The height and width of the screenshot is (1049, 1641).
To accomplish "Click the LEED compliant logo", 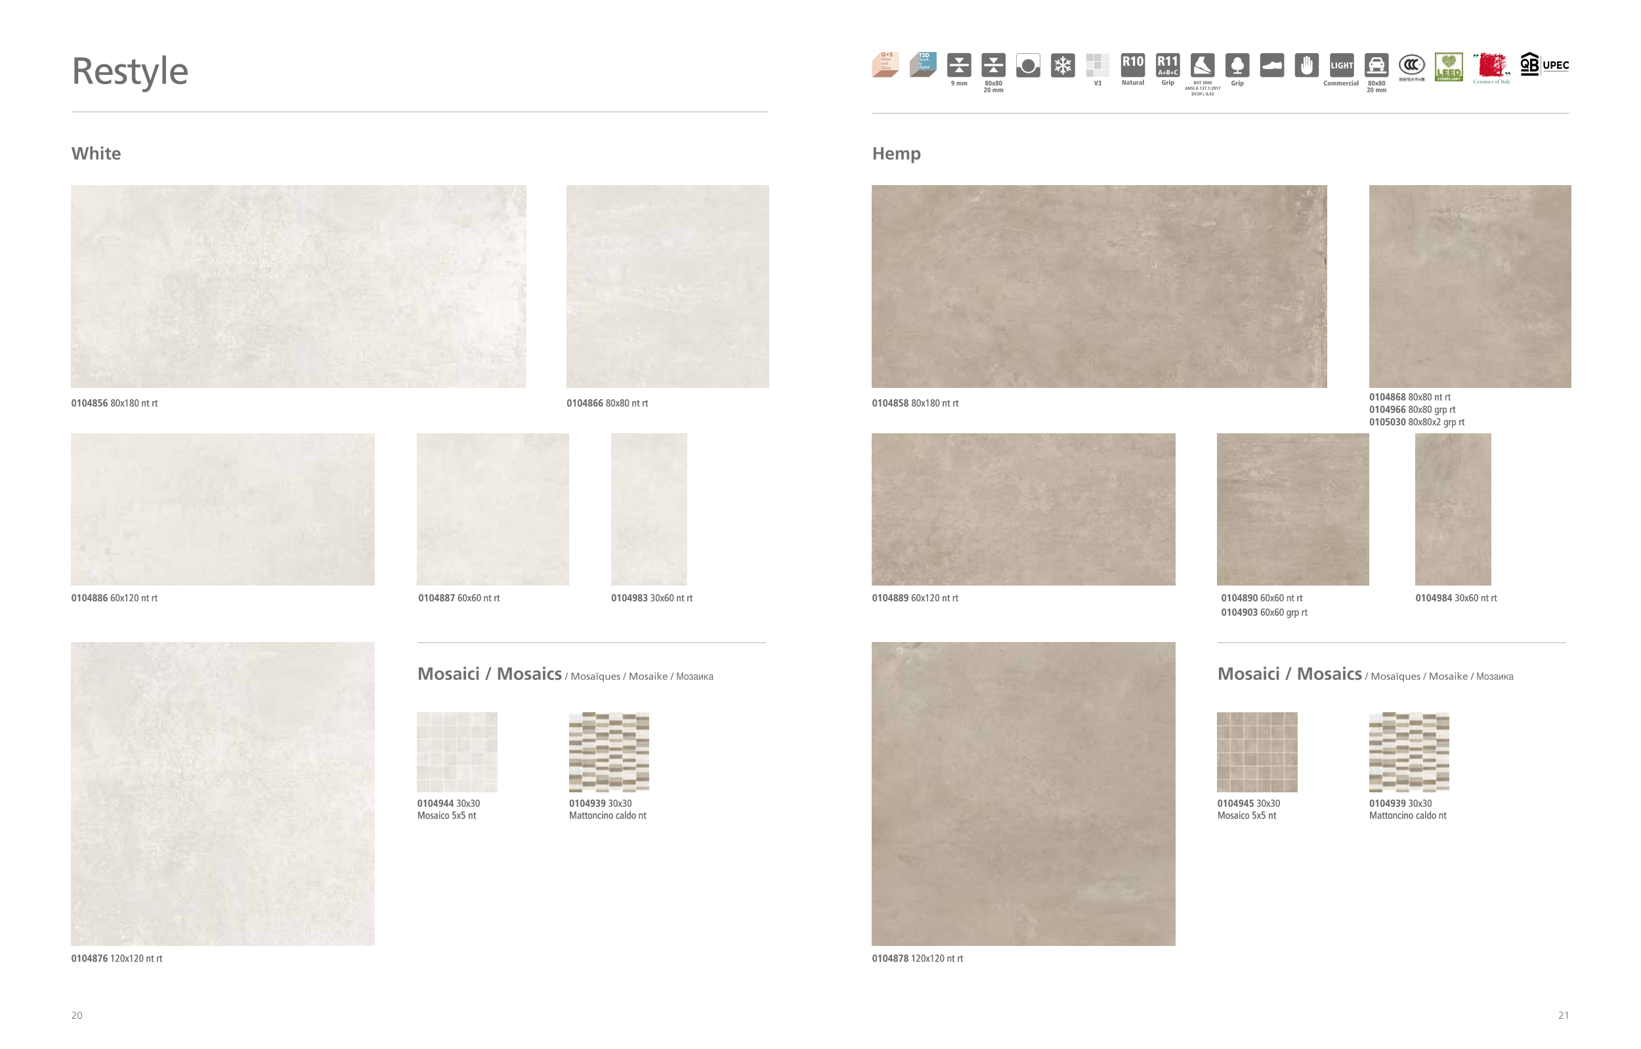I will tap(1448, 66).
